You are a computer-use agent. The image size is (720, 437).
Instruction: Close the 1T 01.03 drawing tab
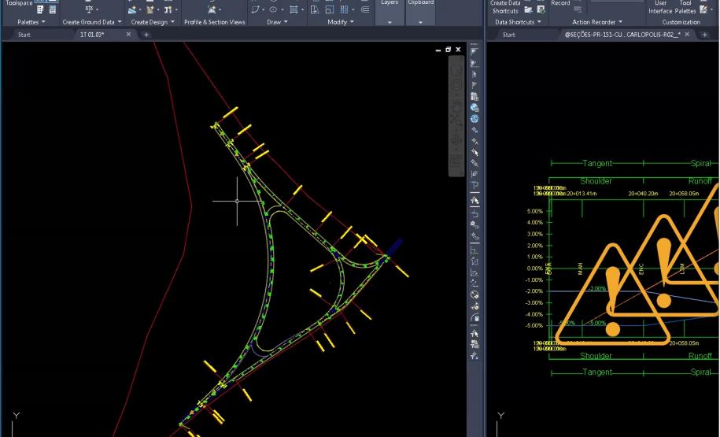129,35
